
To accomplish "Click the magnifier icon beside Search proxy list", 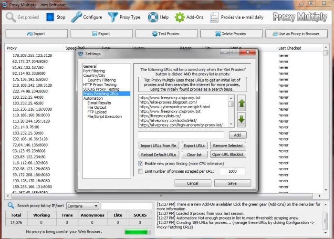I will 10,205.
